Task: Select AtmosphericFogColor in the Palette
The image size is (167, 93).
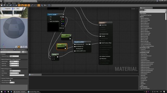Action: click(x=146, y=15)
